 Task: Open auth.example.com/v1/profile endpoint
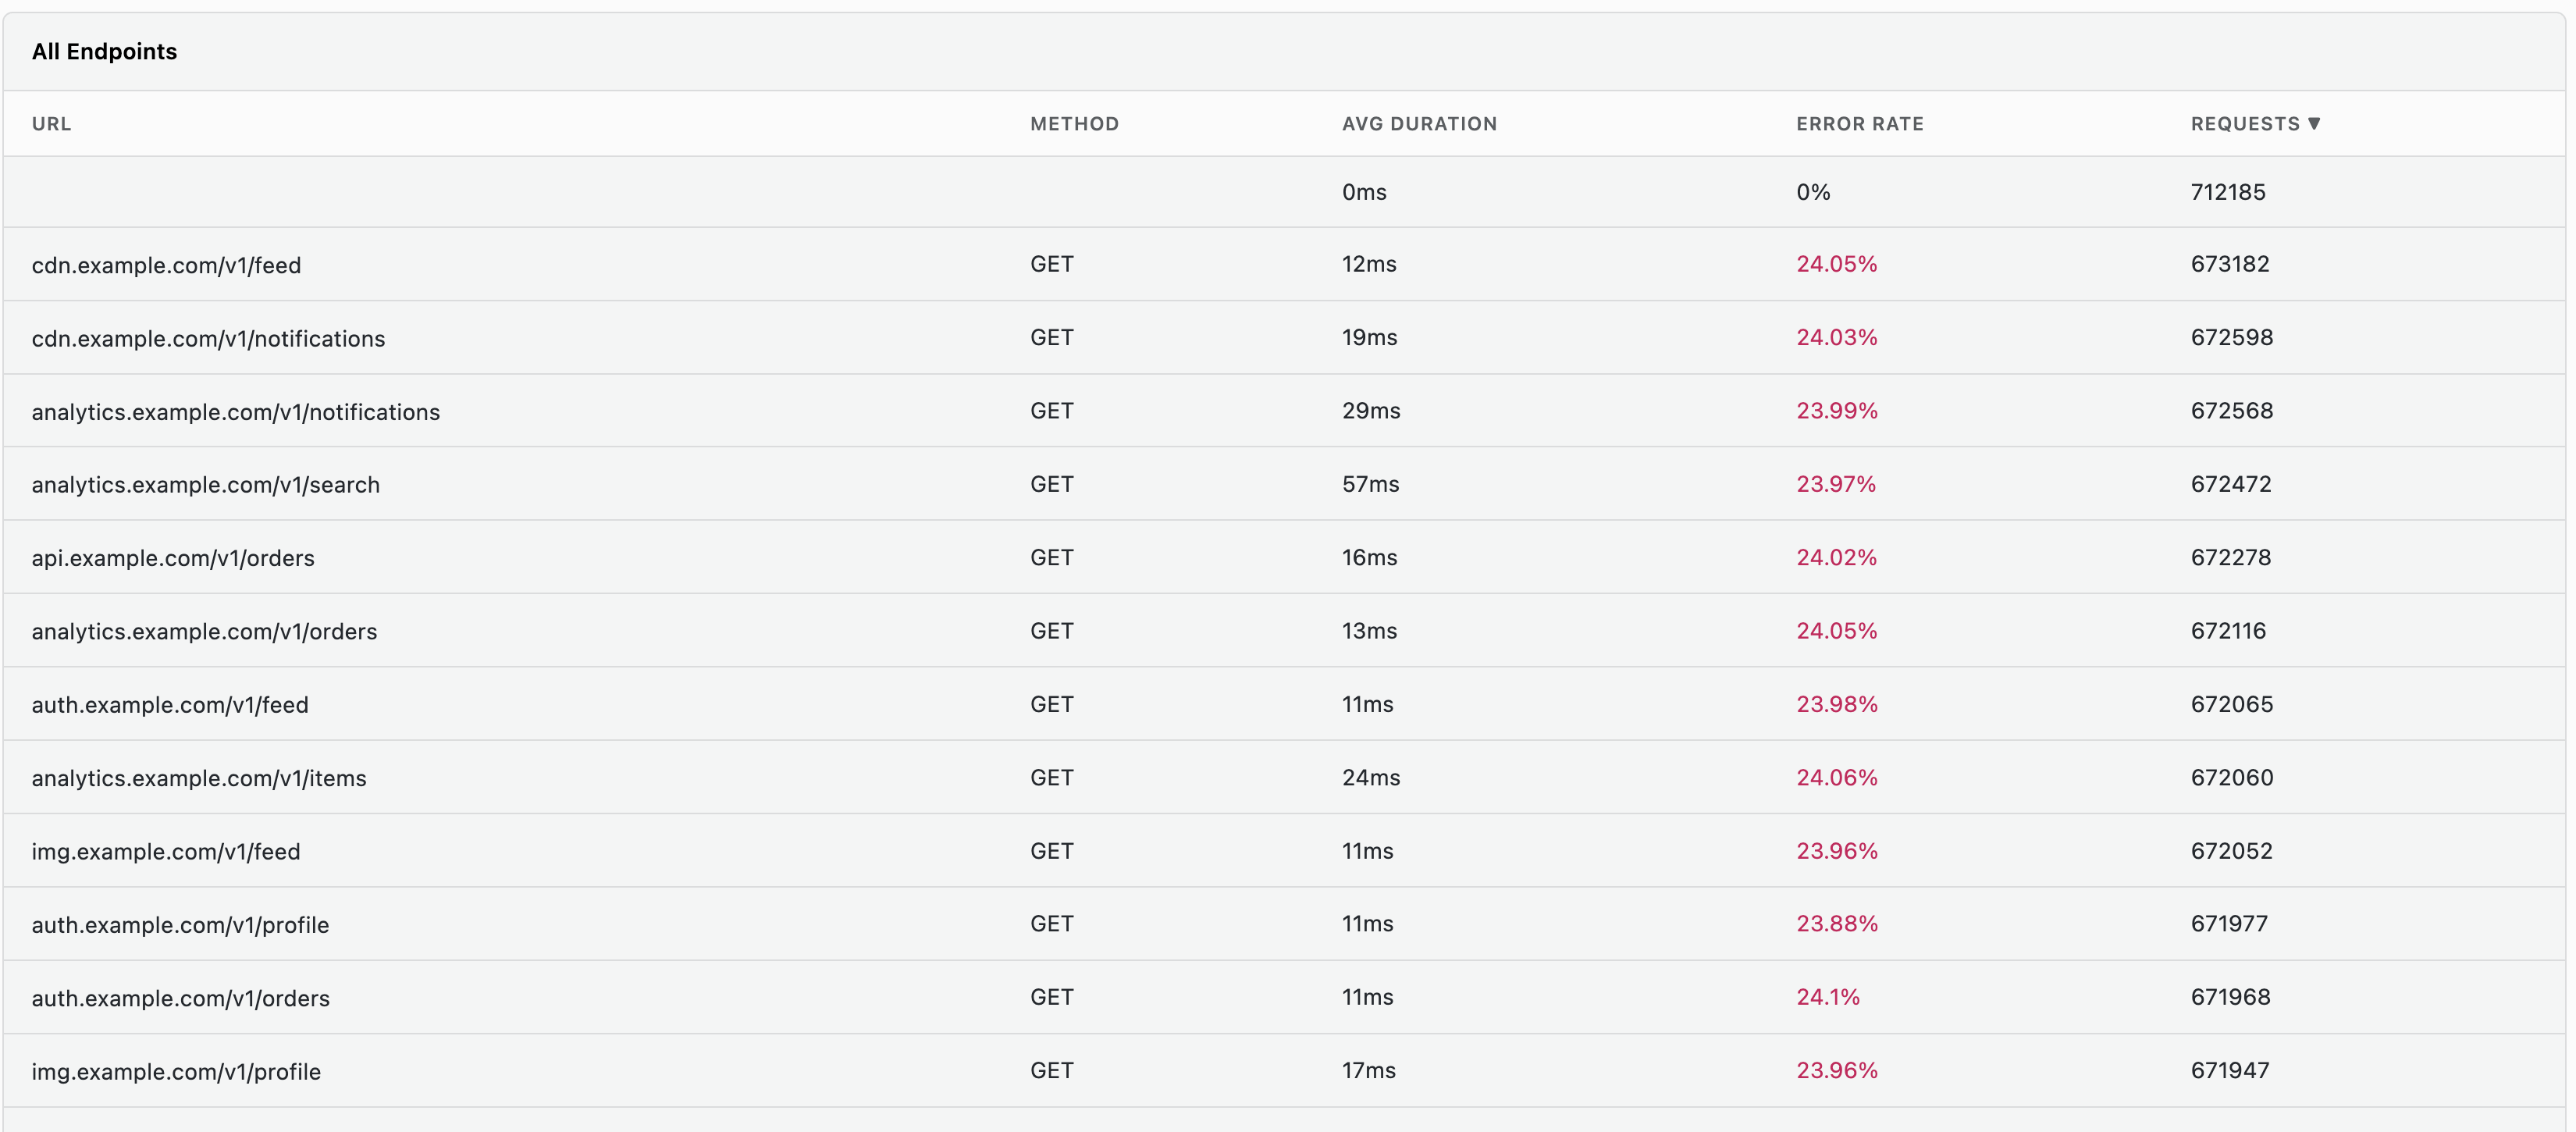coord(180,925)
